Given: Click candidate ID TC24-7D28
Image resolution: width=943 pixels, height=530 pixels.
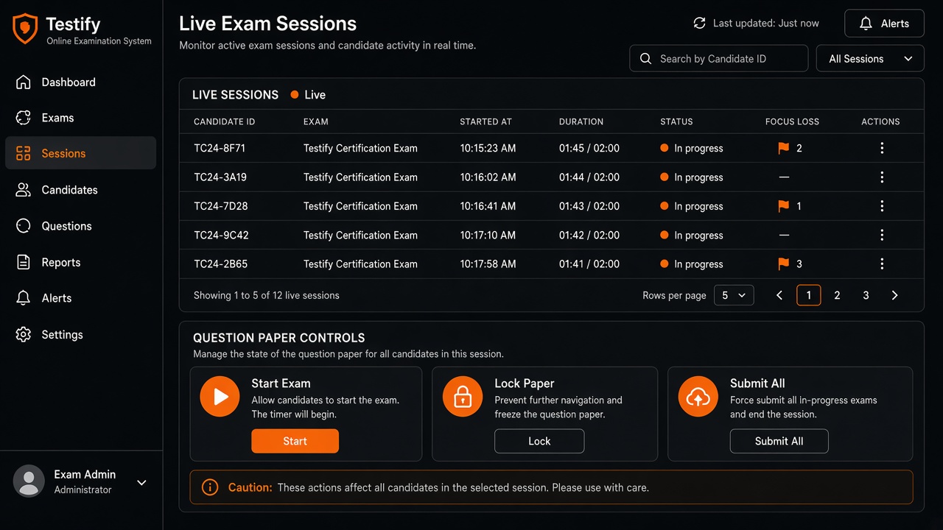Looking at the screenshot, I should pyautogui.click(x=221, y=206).
